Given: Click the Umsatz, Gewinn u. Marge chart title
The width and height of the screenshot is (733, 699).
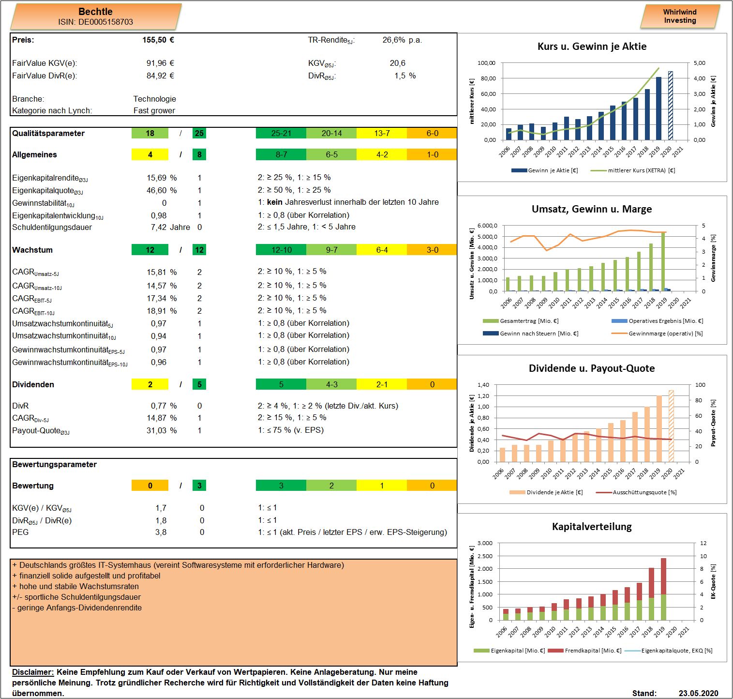Looking at the screenshot, I should (592, 209).
